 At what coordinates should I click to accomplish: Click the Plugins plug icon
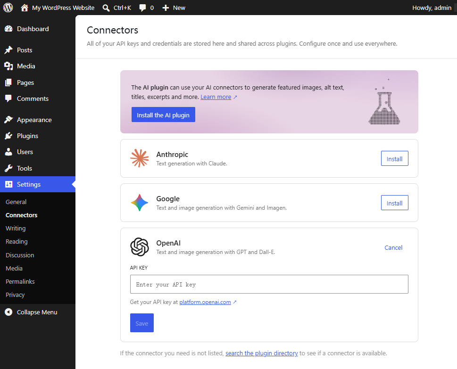tap(9, 136)
